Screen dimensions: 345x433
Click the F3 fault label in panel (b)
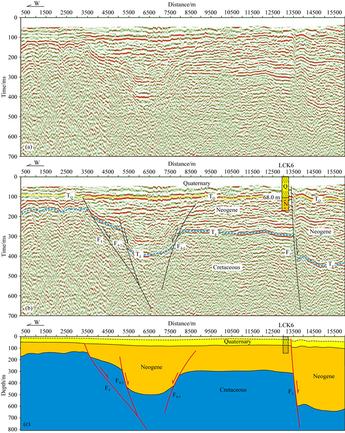pyautogui.click(x=289, y=252)
